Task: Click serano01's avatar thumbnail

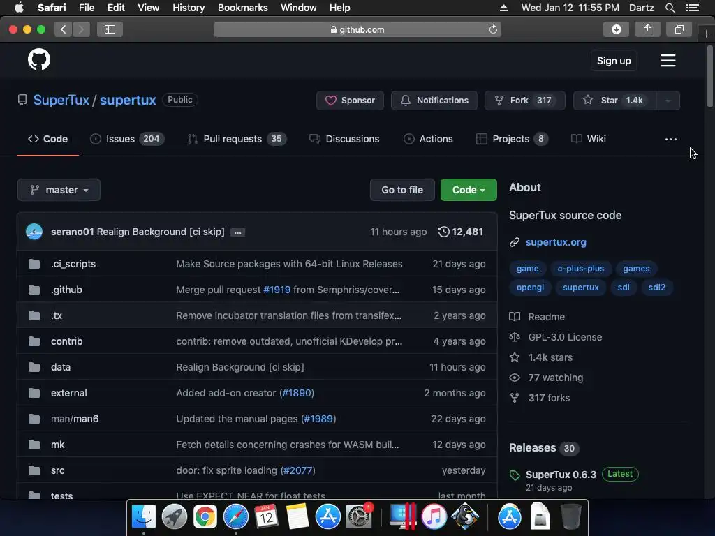Action: [x=34, y=232]
